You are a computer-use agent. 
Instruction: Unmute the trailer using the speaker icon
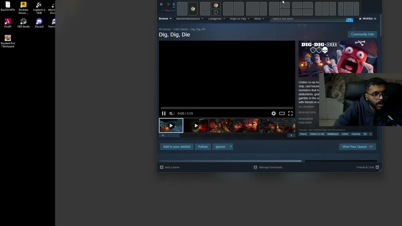[x=172, y=113]
